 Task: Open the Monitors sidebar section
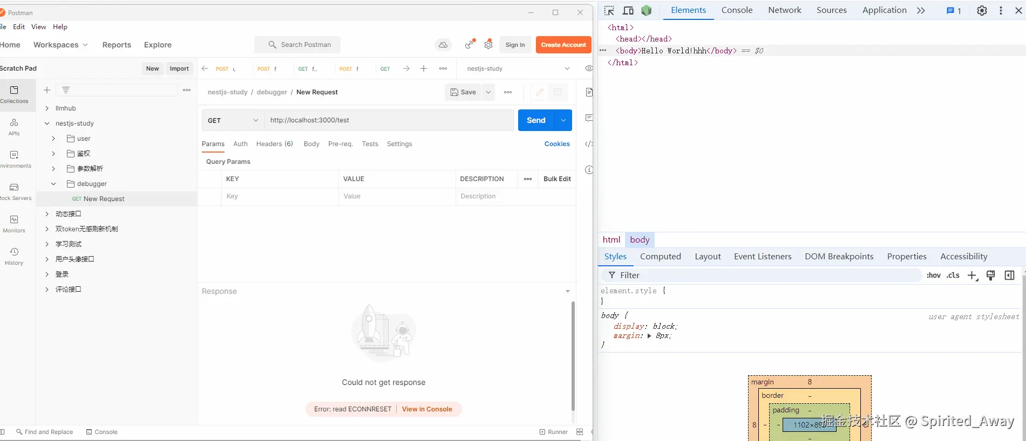click(x=14, y=224)
